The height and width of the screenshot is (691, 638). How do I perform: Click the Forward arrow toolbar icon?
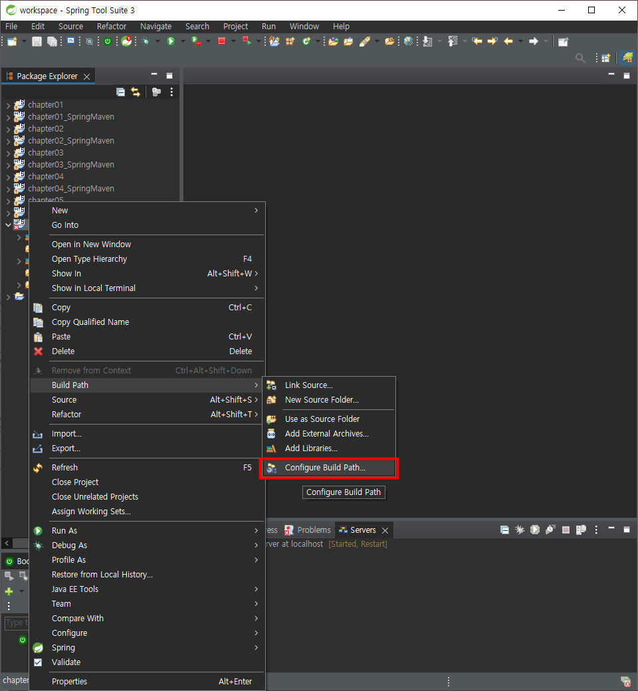(x=534, y=41)
